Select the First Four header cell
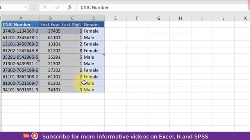Image resolution: width=250 pixels, height=140 pixels. coord(50,24)
